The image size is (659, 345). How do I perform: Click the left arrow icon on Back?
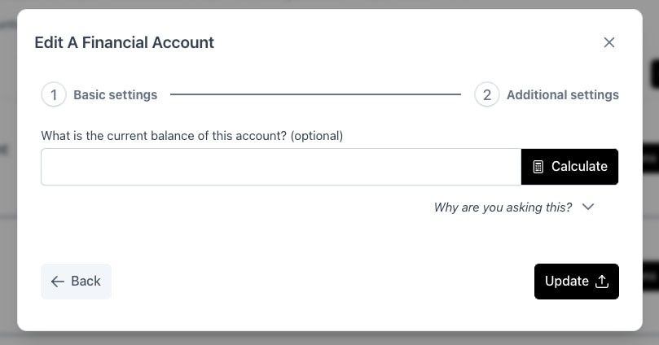pos(57,282)
